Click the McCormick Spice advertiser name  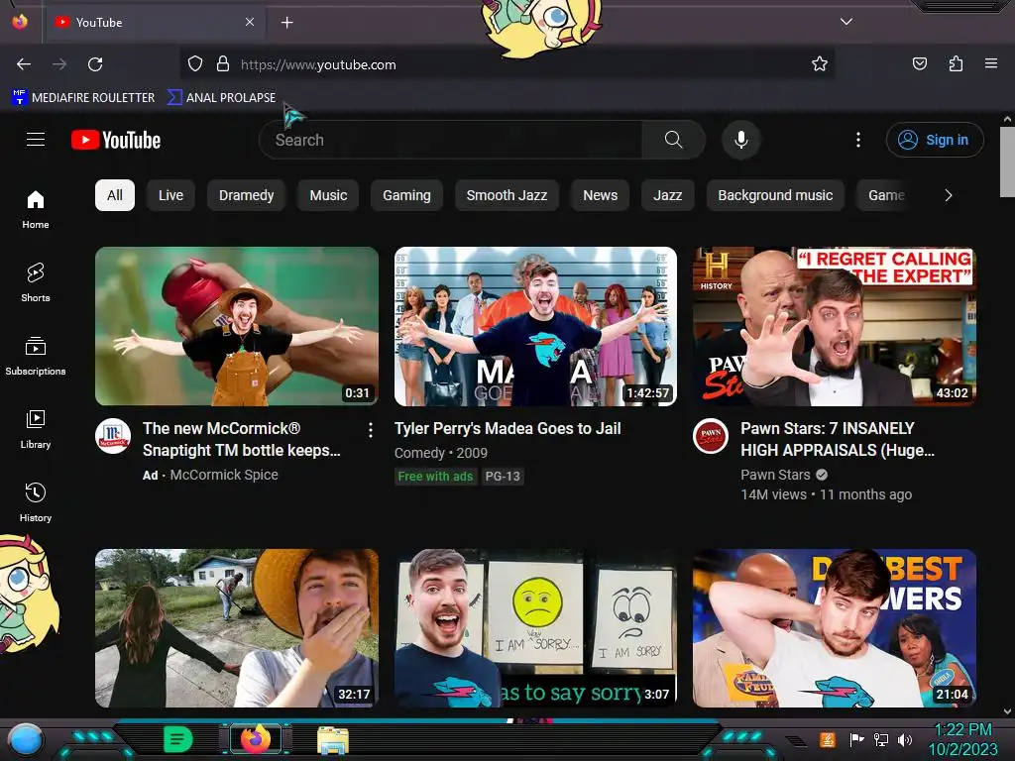coord(224,475)
